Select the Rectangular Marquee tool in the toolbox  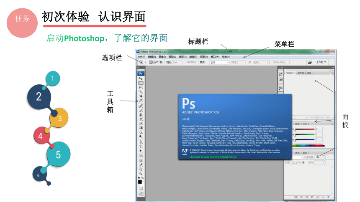[141, 83]
